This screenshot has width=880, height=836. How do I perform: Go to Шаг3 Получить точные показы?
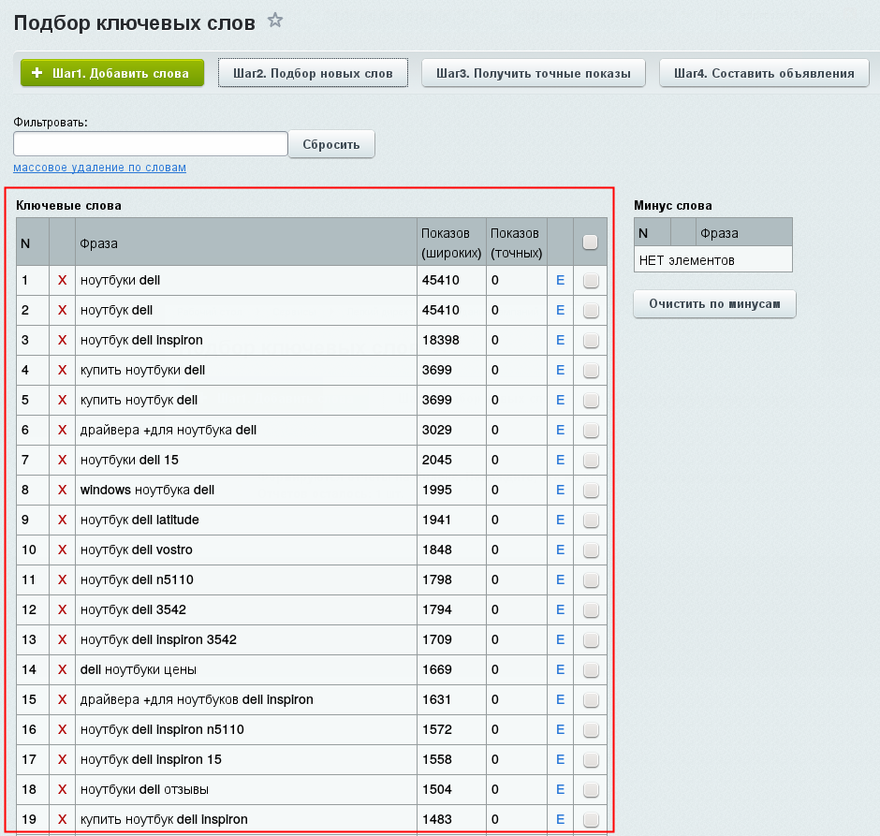tap(534, 73)
